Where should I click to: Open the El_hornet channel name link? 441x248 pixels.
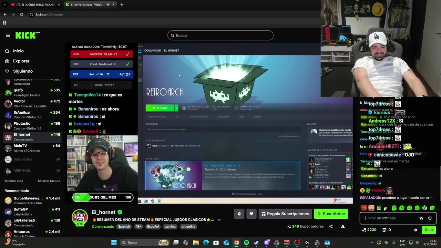click(x=104, y=213)
